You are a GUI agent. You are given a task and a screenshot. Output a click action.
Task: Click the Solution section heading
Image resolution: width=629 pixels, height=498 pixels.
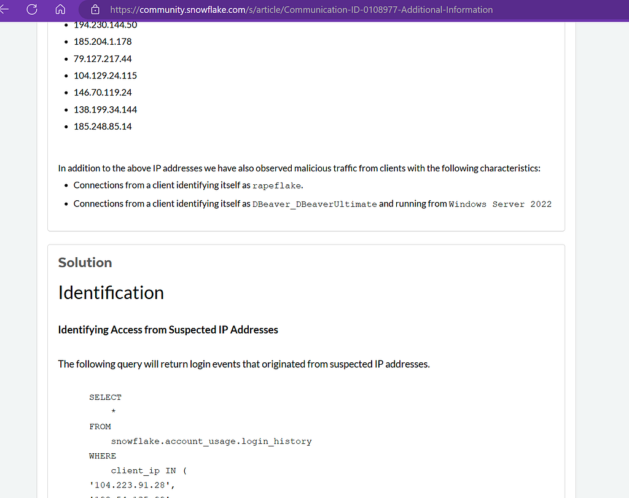tap(85, 262)
